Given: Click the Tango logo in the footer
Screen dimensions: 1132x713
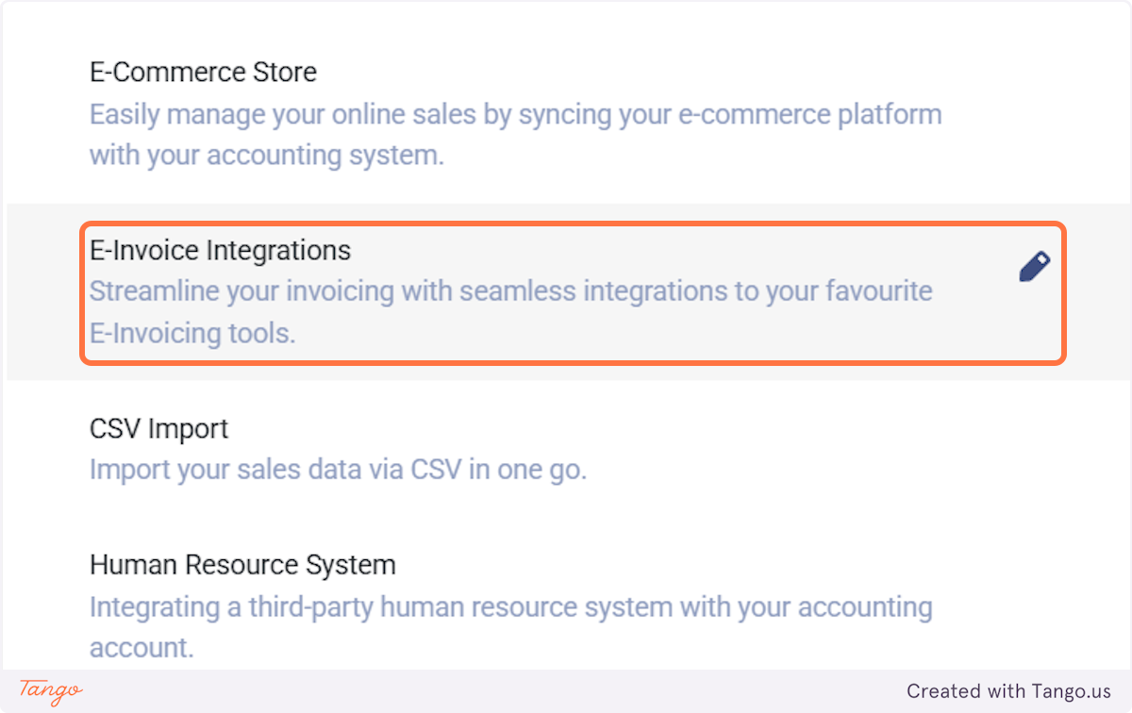Looking at the screenshot, I should pyautogui.click(x=51, y=690).
